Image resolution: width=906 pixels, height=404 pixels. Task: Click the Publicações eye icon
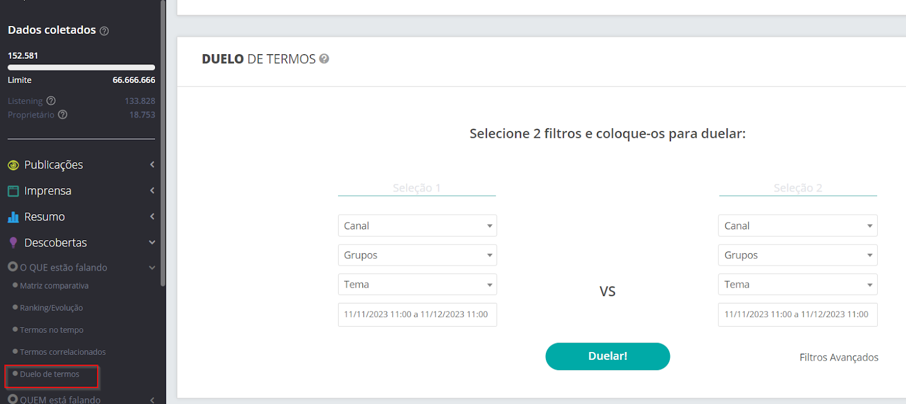pyautogui.click(x=14, y=165)
